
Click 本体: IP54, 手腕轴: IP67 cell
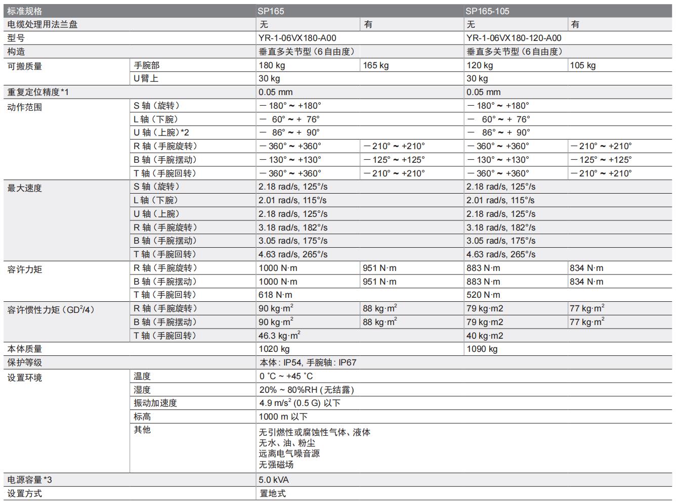click(308, 362)
